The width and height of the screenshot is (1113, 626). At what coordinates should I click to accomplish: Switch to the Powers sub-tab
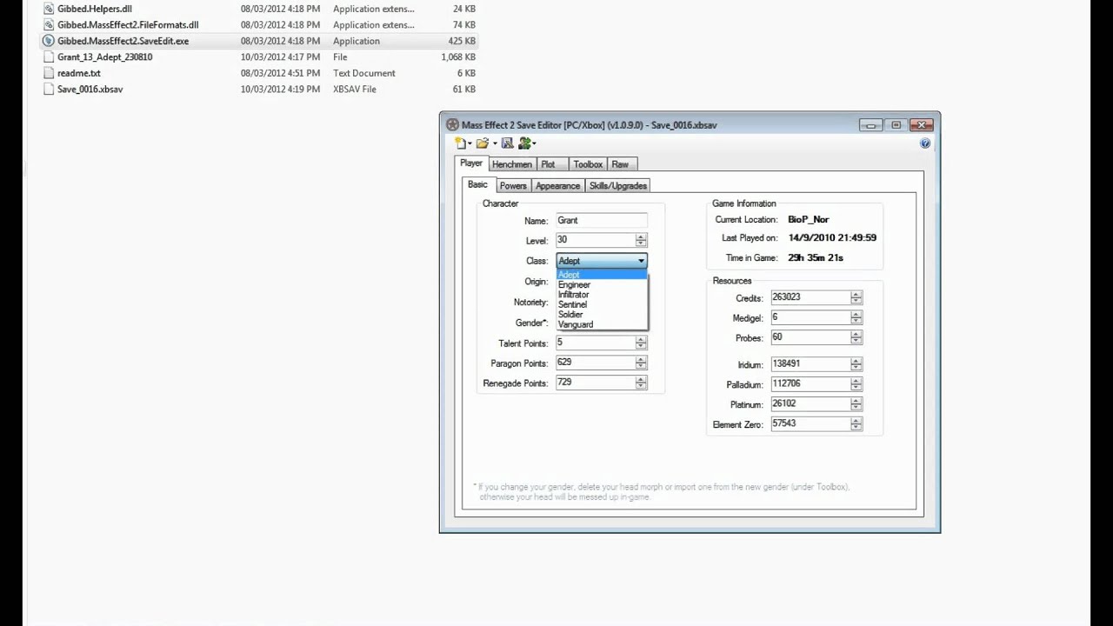tap(513, 186)
